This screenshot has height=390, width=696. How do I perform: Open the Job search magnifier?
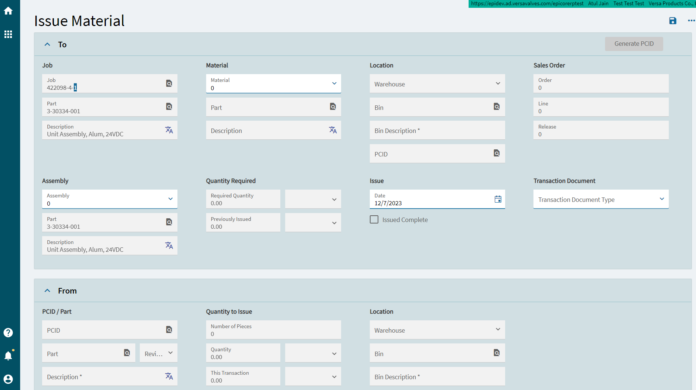click(169, 83)
